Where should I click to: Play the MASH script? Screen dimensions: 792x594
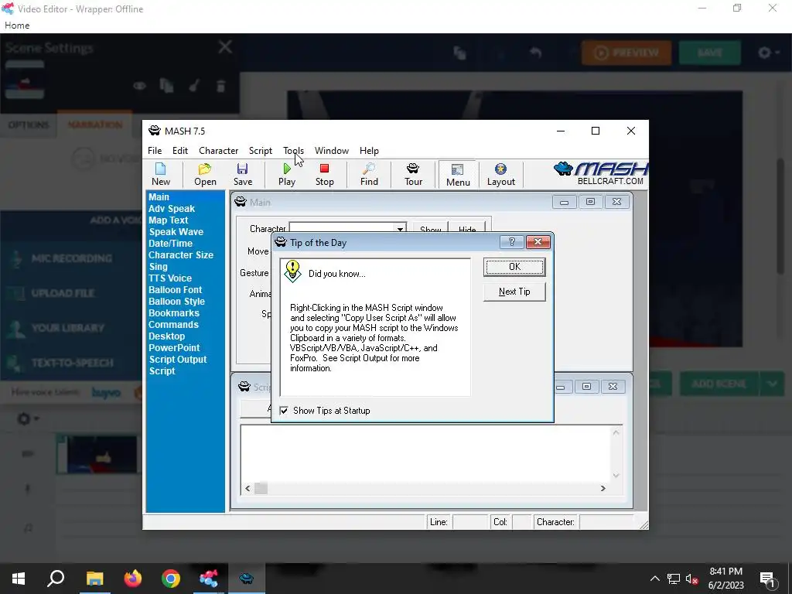coord(286,174)
